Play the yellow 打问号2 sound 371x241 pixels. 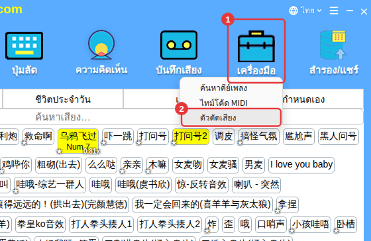[x=191, y=136]
